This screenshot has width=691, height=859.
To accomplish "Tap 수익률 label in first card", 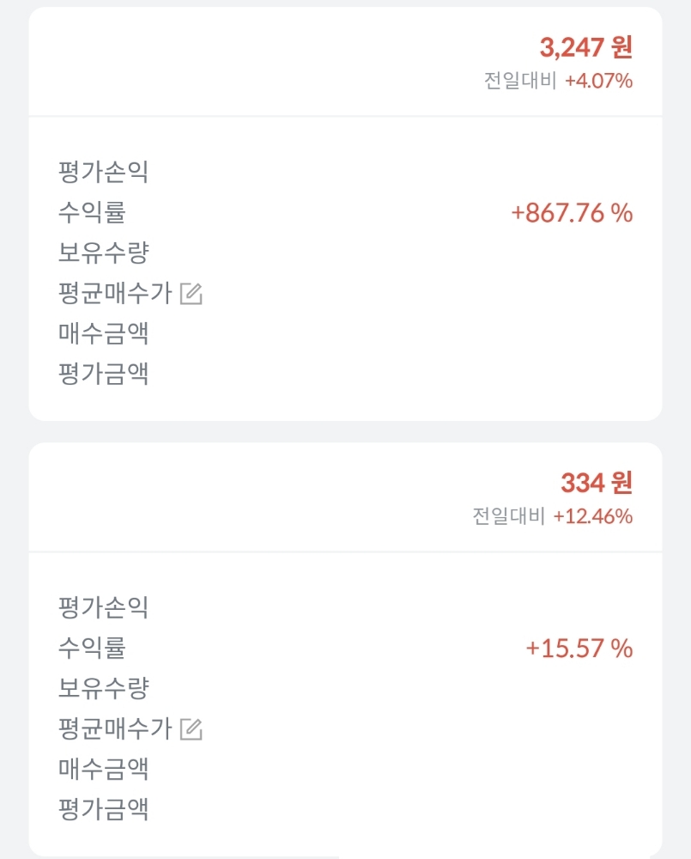I will 92,212.
